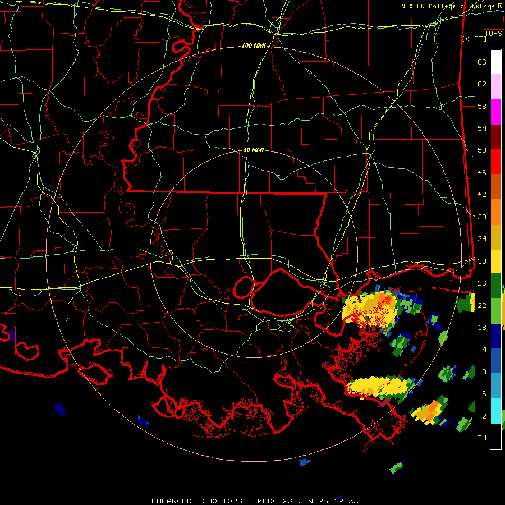Screen dimensions: 505x505
Task: Select the dark green legend swatch
Action: tap(495, 286)
